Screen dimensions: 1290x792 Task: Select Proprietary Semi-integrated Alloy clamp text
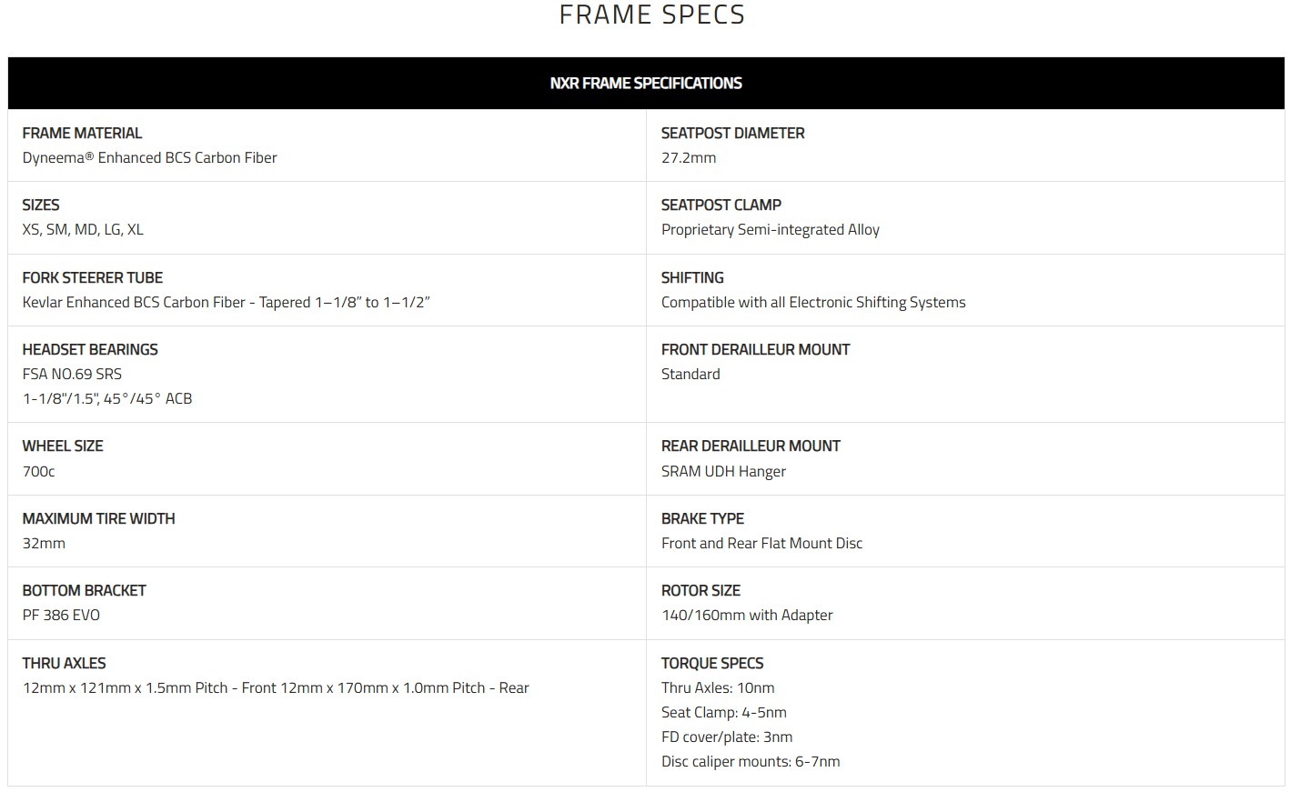click(x=770, y=229)
